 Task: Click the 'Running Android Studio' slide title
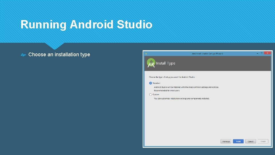click(87, 24)
